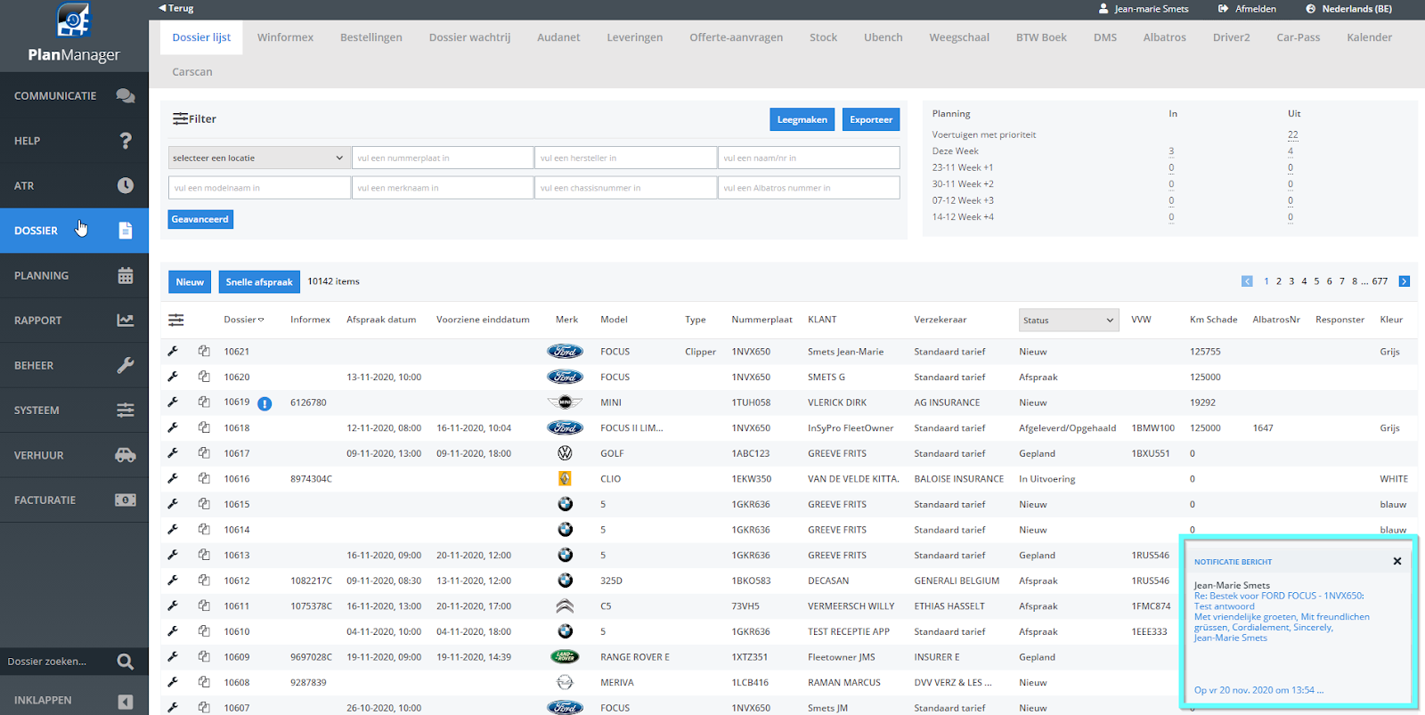Open the Status filter dropdown
This screenshot has height=715, width=1425.
coord(1068,320)
